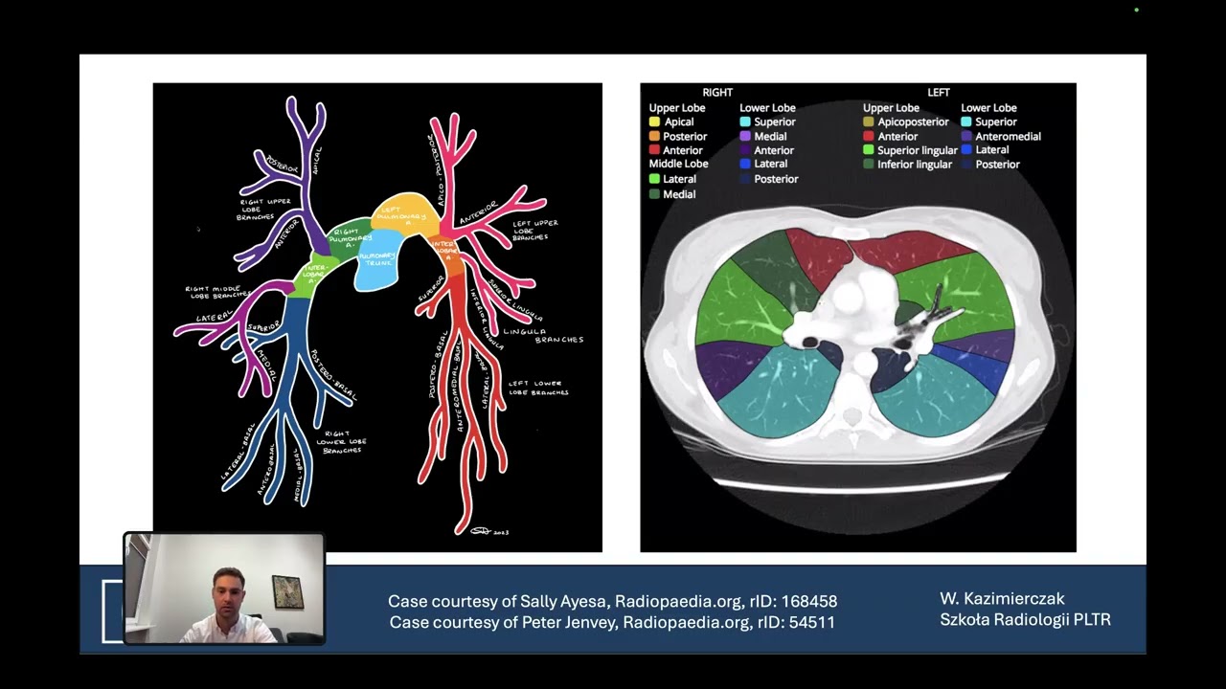Click the red Anterior swatch under left Upper Lobe
The height and width of the screenshot is (689, 1226).
[x=869, y=137]
